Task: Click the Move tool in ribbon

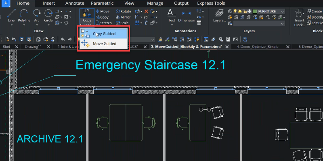Action: (x=103, y=11)
